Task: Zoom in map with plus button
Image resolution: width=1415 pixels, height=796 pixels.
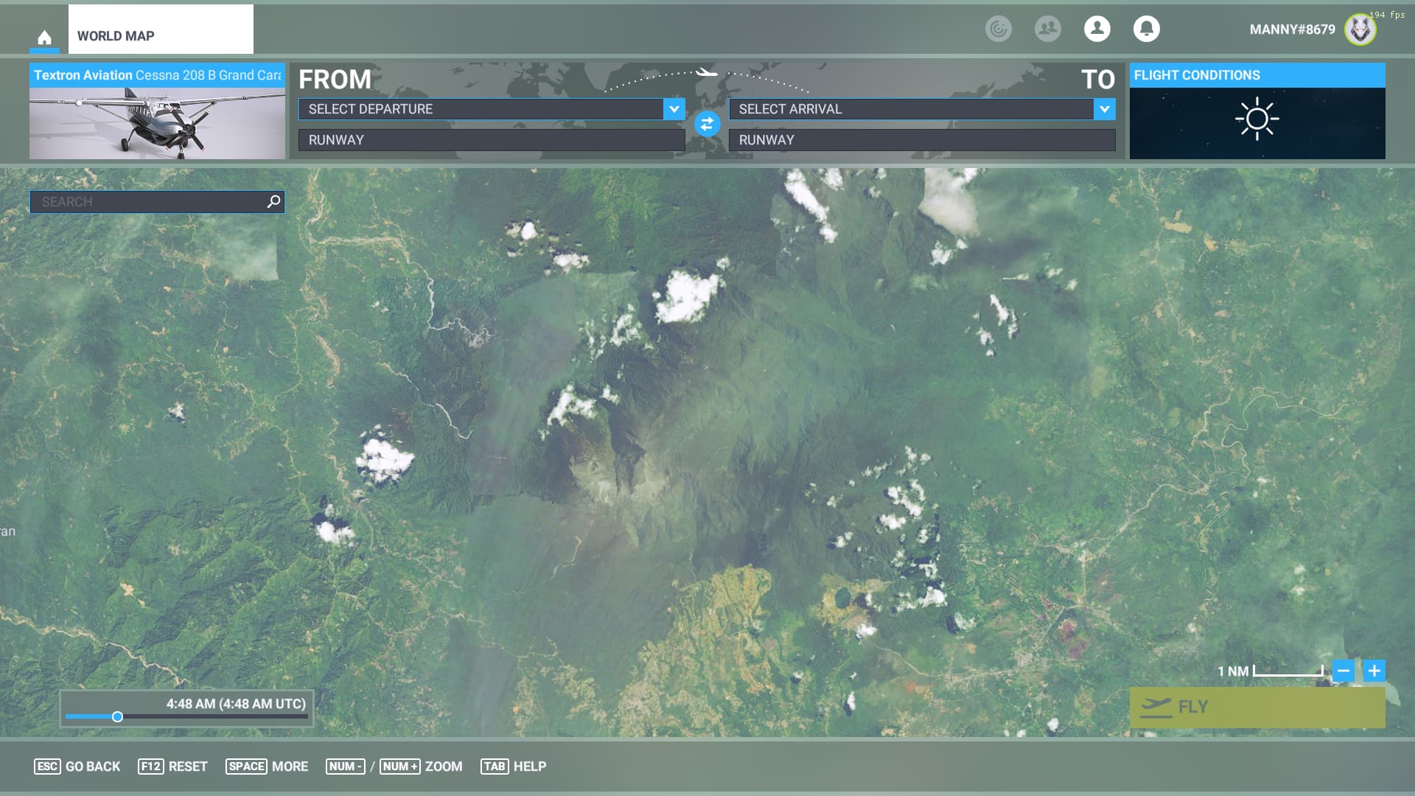Action: pyautogui.click(x=1374, y=671)
